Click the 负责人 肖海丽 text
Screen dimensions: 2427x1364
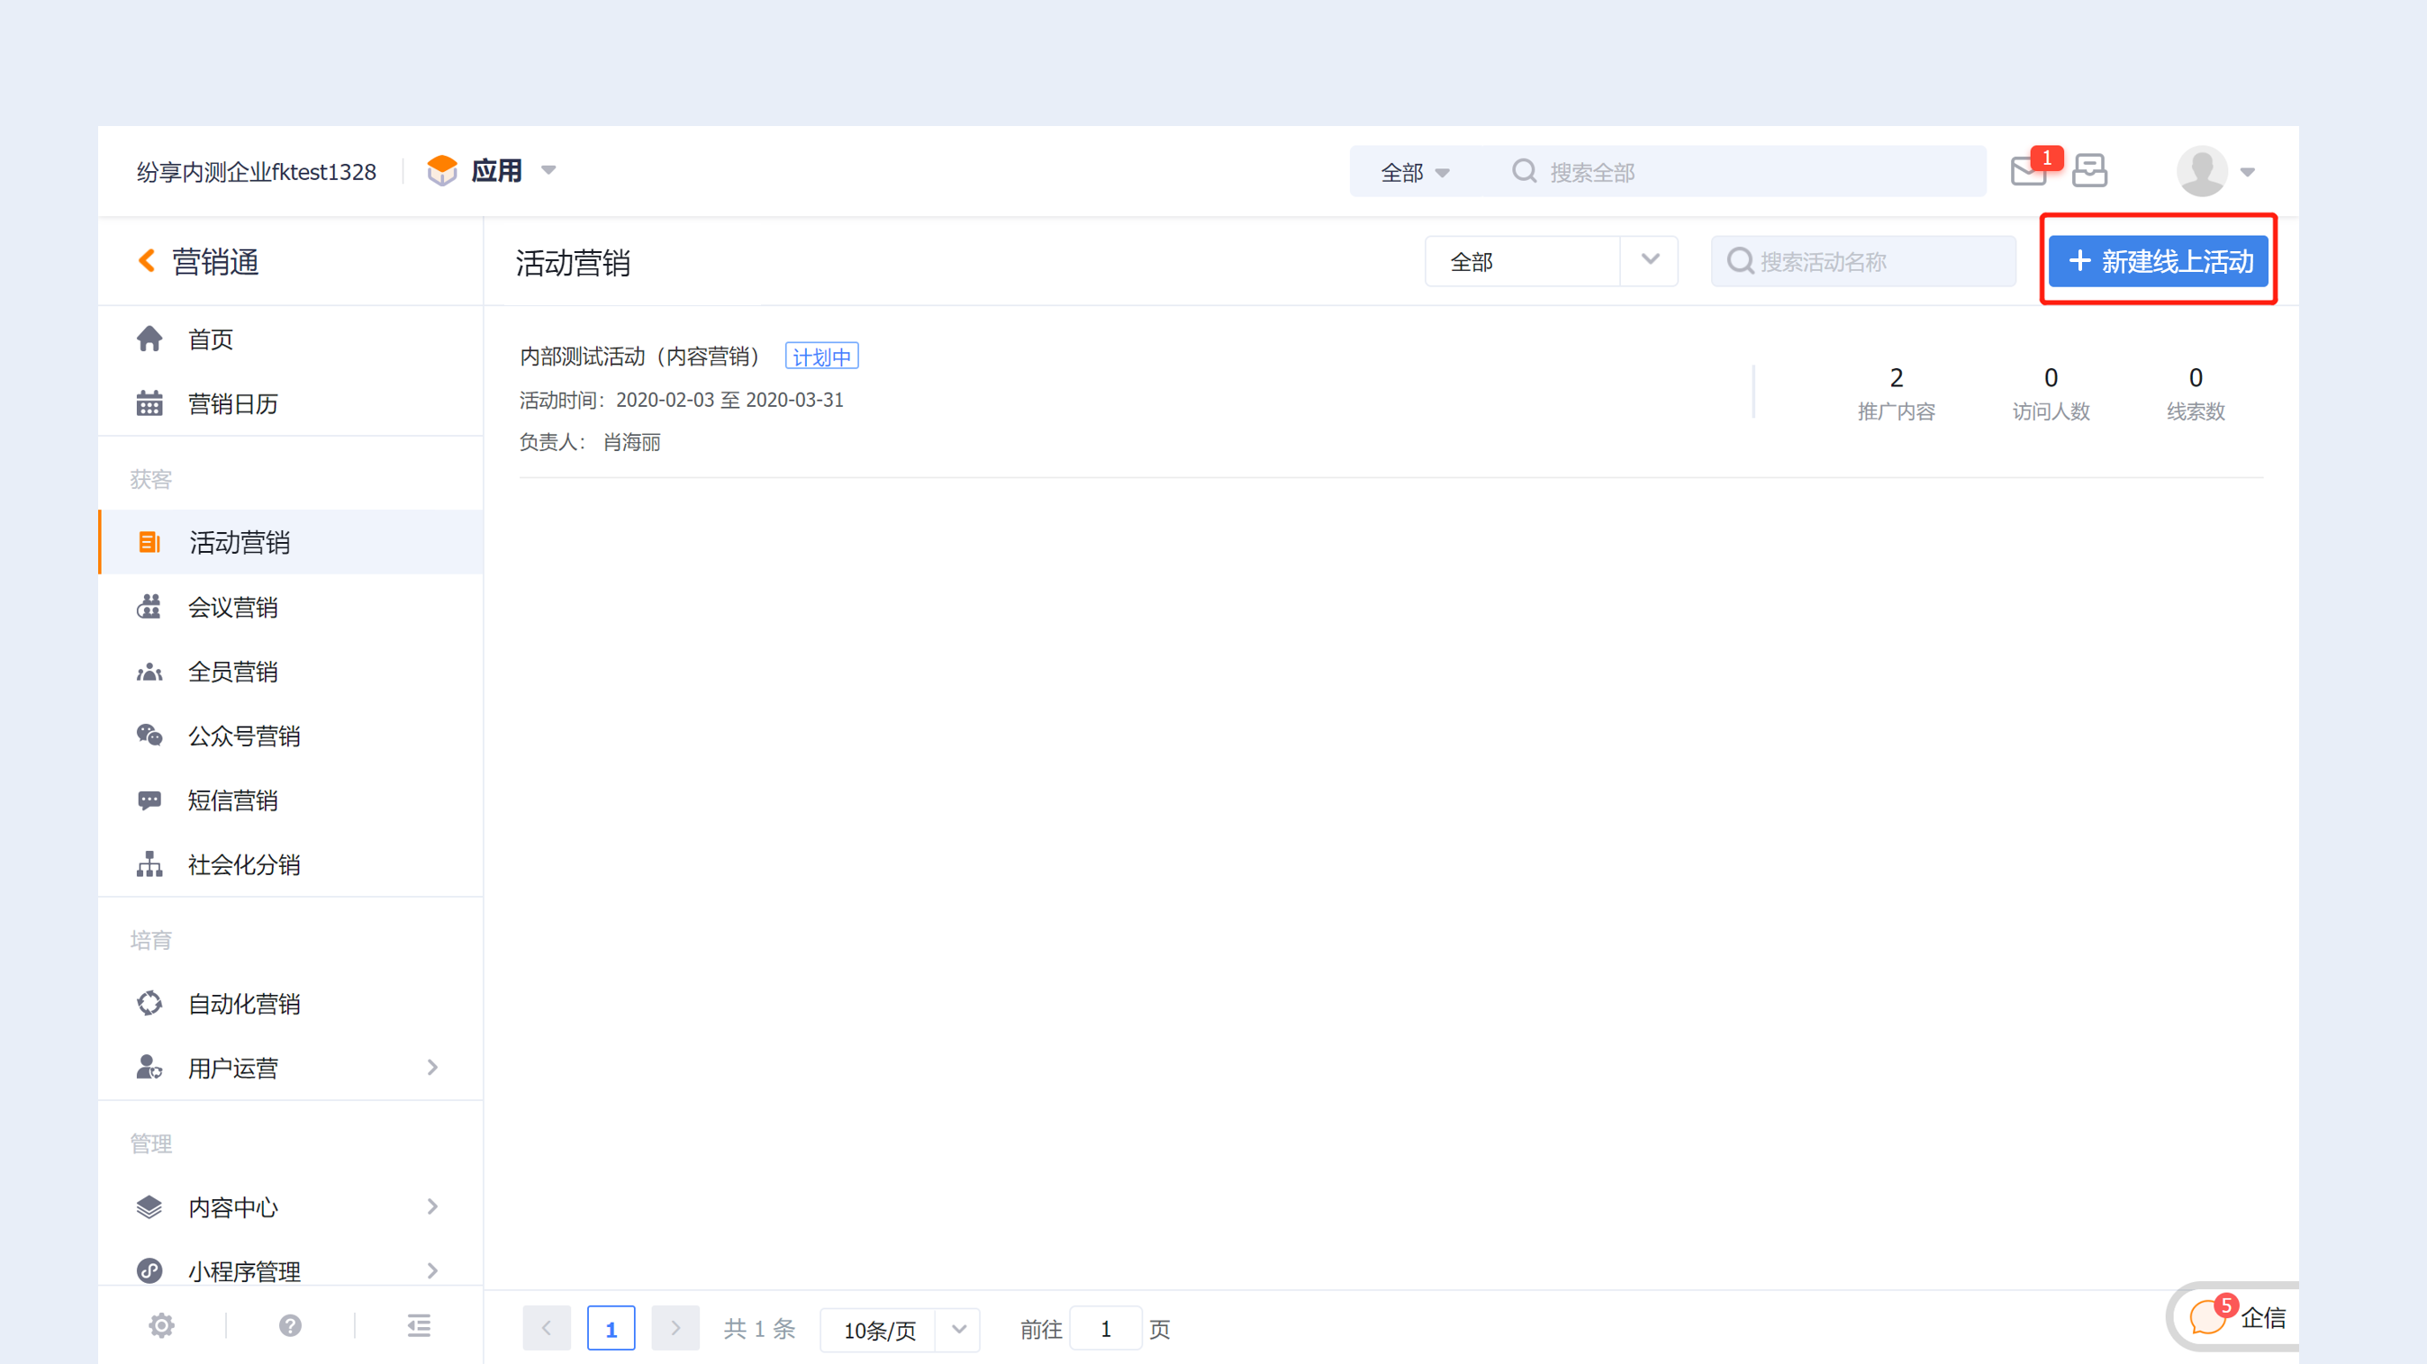click(590, 442)
